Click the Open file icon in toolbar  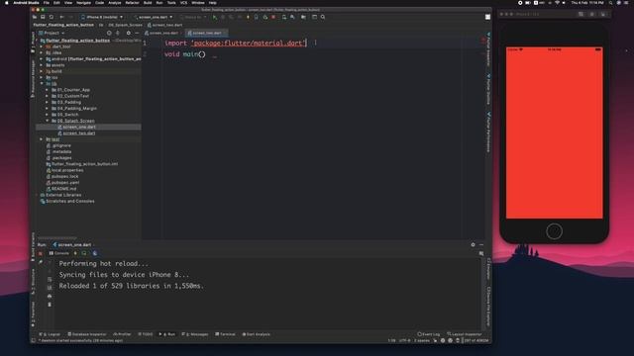click(x=35, y=18)
